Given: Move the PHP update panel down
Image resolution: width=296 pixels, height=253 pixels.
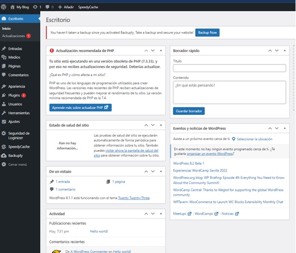Looking at the screenshot, I should click(x=154, y=50).
